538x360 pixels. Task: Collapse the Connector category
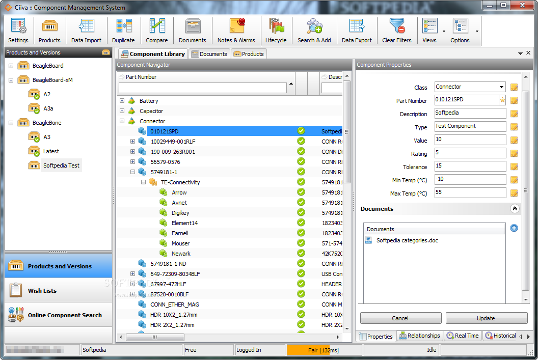point(122,121)
